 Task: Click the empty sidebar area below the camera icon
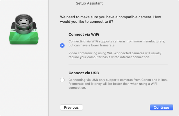pyautogui.click(x=24, y=79)
